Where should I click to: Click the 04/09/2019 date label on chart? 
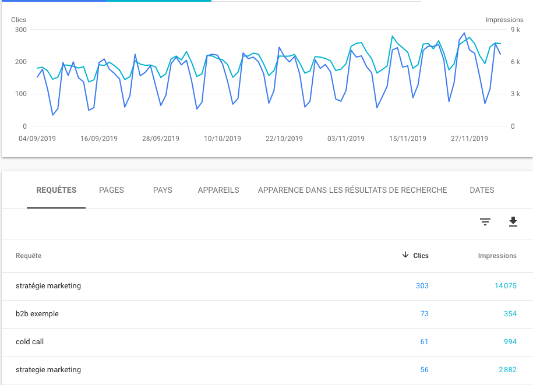point(37,139)
